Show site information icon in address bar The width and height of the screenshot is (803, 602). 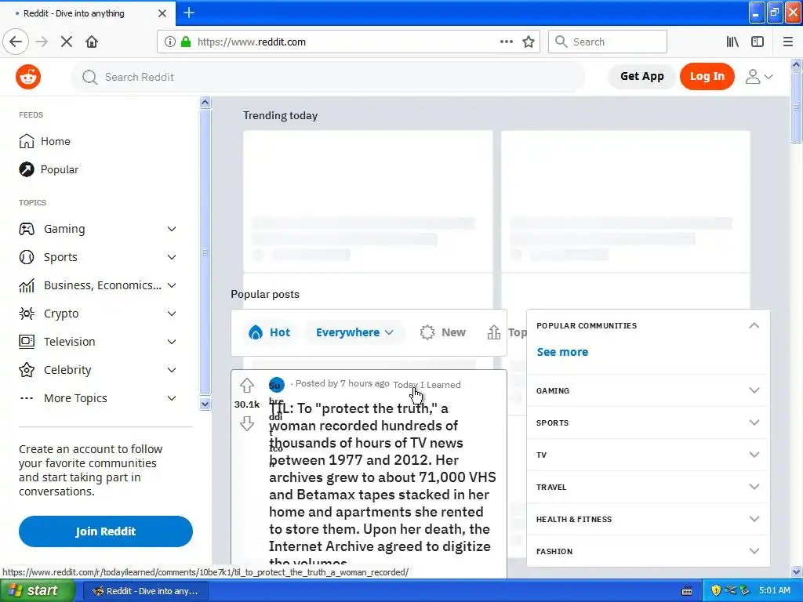click(x=170, y=42)
